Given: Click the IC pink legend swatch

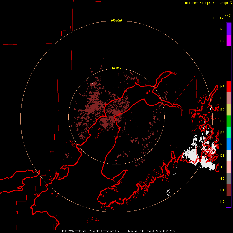Looking at the screenshot, I should pos(229,167).
